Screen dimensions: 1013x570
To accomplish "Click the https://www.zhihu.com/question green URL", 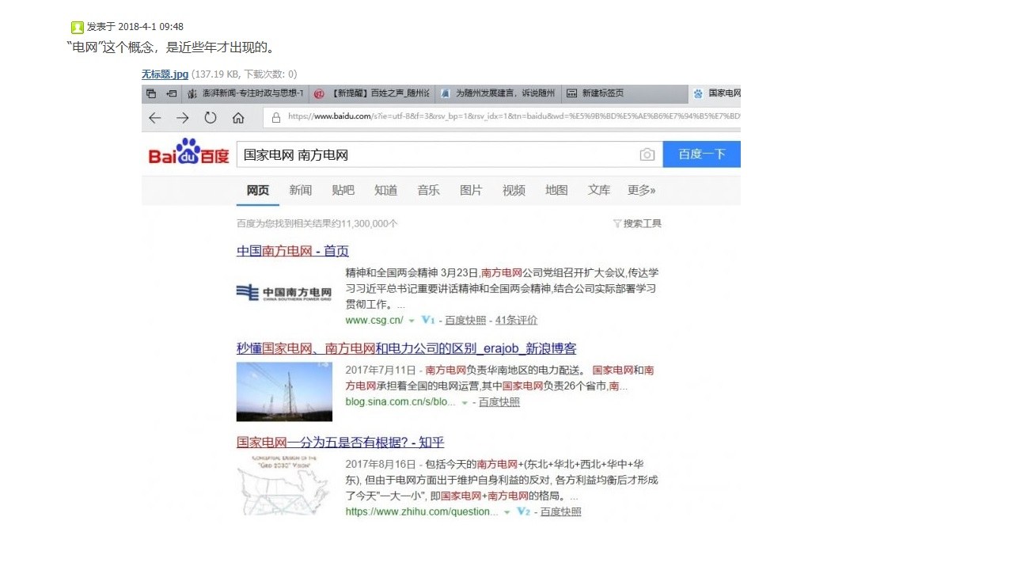I will [x=422, y=512].
